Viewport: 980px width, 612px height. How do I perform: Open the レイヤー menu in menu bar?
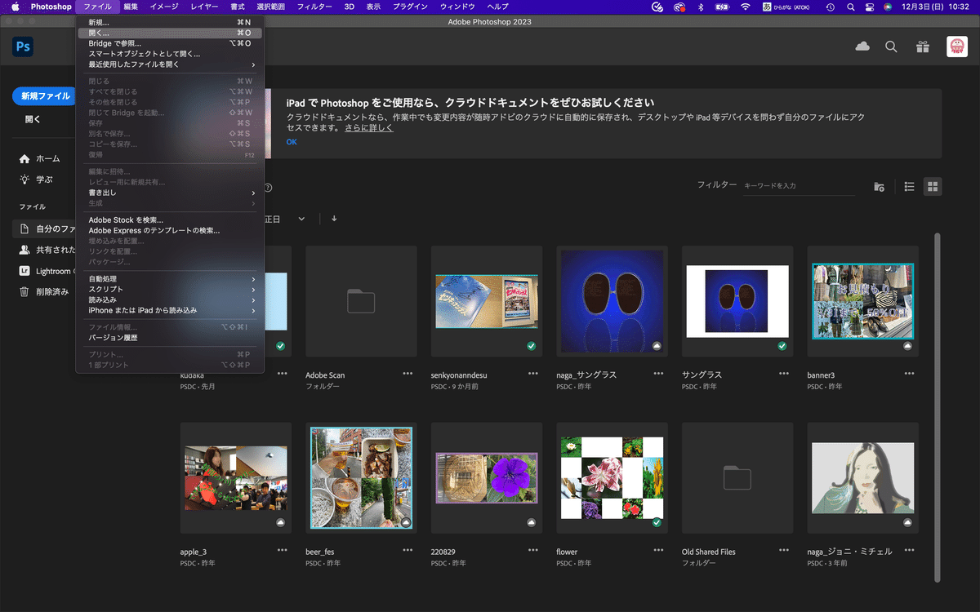pyautogui.click(x=204, y=7)
